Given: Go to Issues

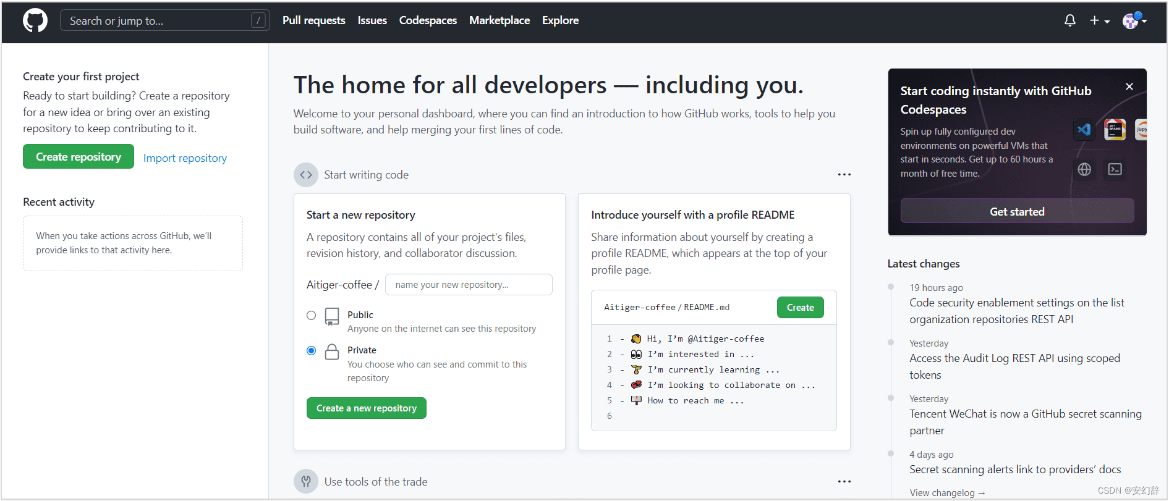Looking at the screenshot, I should tap(372, 20).
